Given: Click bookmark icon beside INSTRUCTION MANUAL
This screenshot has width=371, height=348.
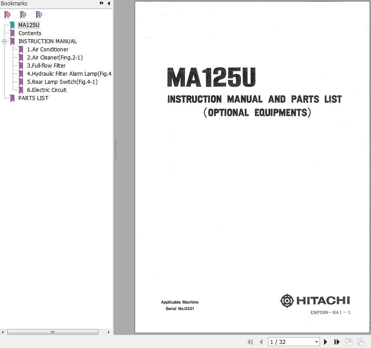Looking at the screenshot, I should [x=12, y=41].
